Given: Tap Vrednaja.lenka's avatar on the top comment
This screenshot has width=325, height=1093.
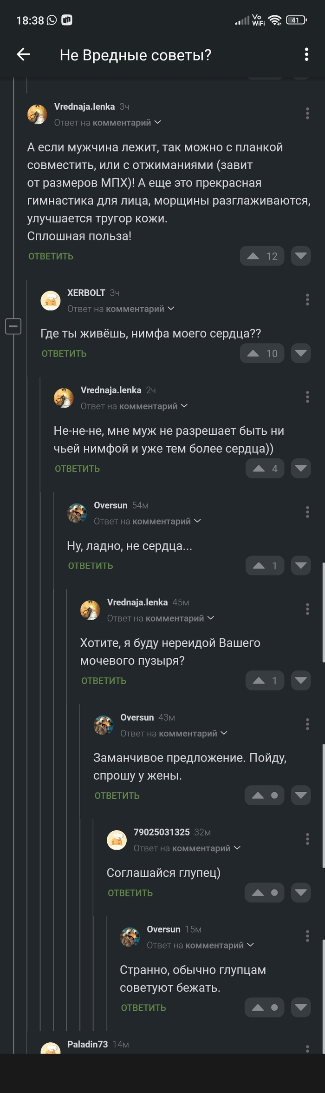Looking at the screenshot, I should pyautogui.click(x=38, y=114).
